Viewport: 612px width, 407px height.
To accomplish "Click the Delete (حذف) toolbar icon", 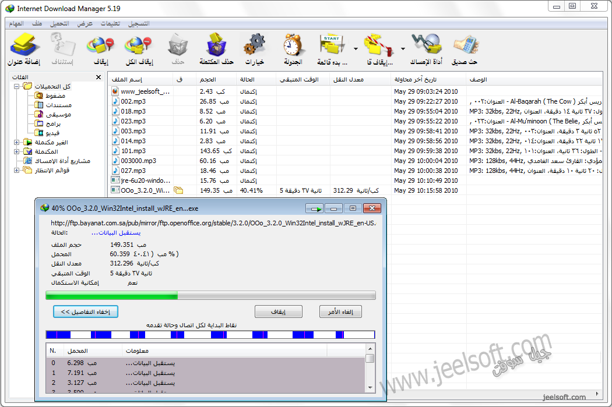I will 178,49.
